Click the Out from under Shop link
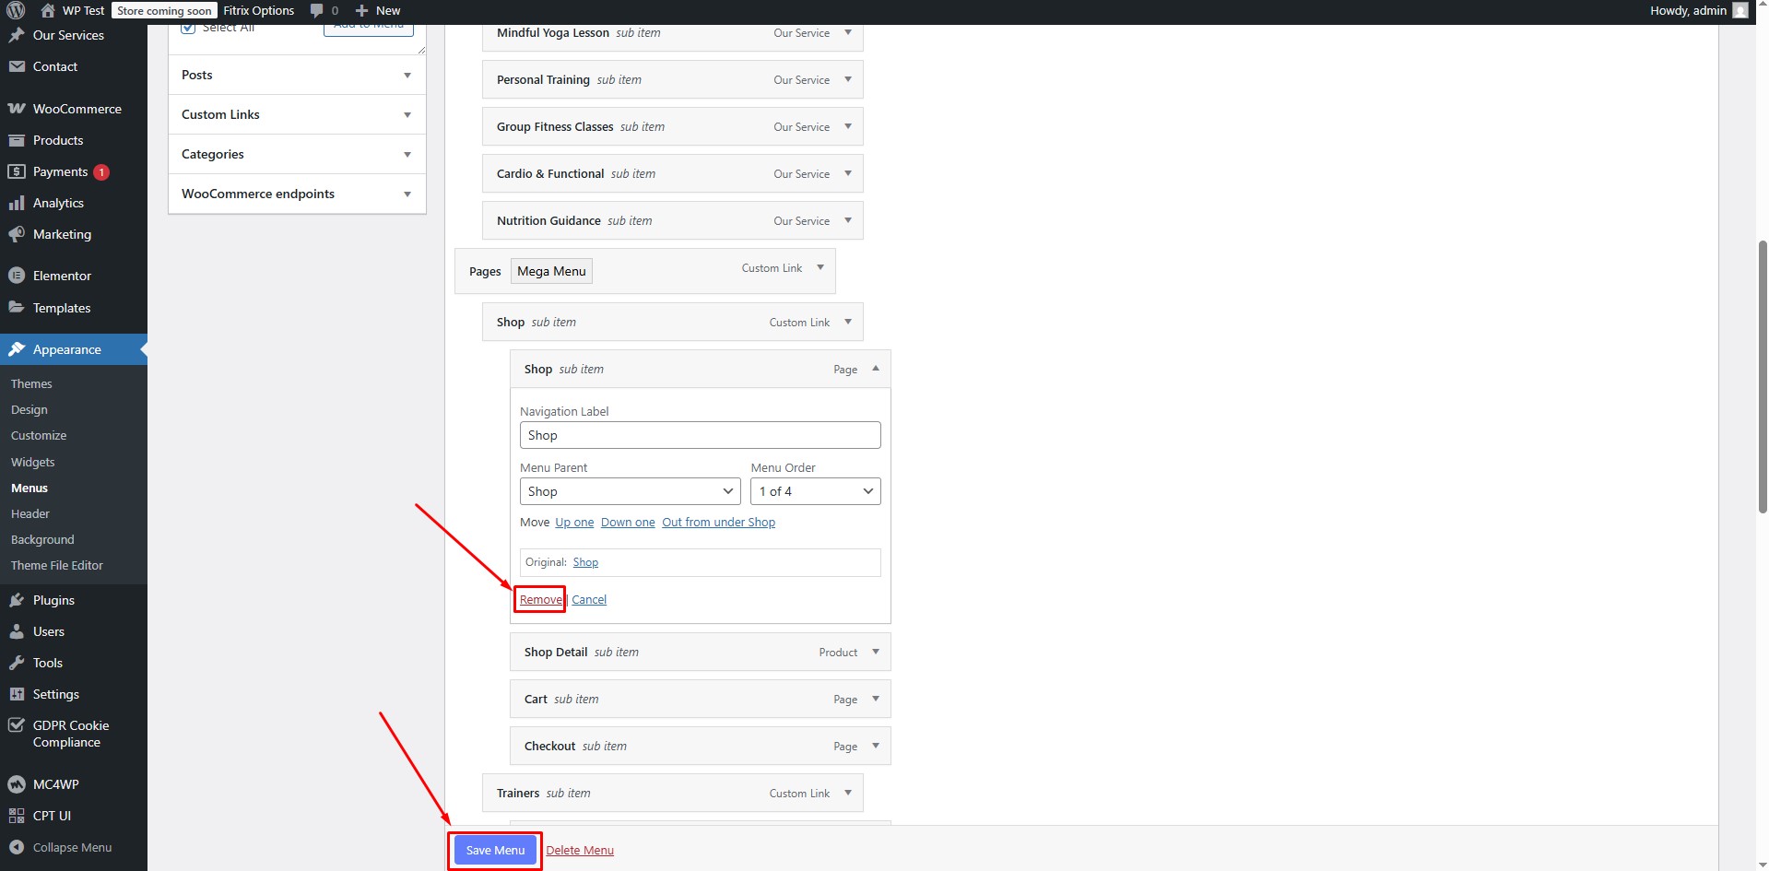Screen dimensions: 1769x871 tap(718, 523)
